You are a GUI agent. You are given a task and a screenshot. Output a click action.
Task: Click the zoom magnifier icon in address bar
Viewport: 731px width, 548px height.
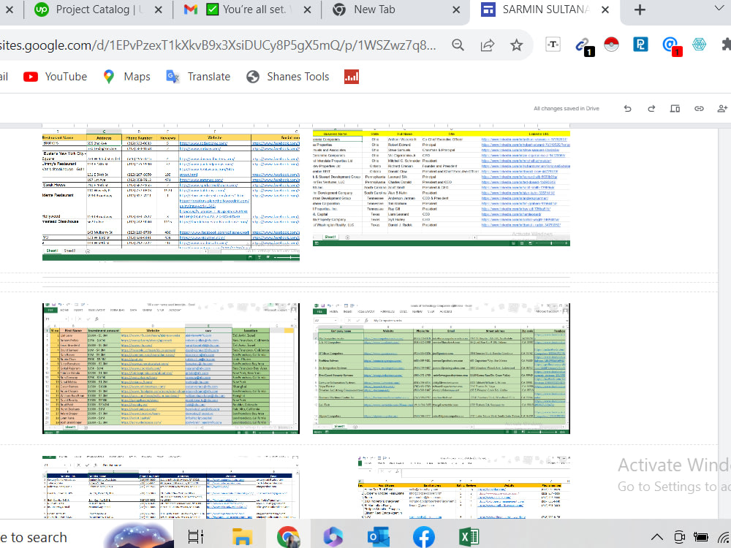coord(458,45)
